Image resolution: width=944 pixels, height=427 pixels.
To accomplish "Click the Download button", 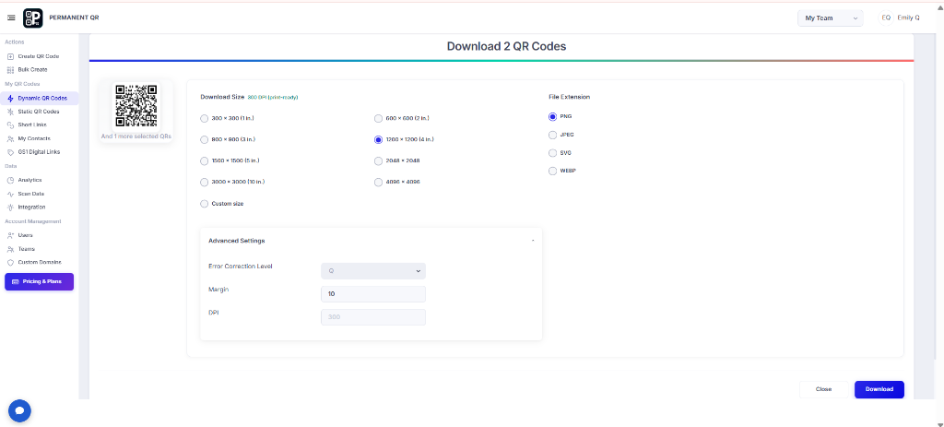I will [x=879, y=390].
